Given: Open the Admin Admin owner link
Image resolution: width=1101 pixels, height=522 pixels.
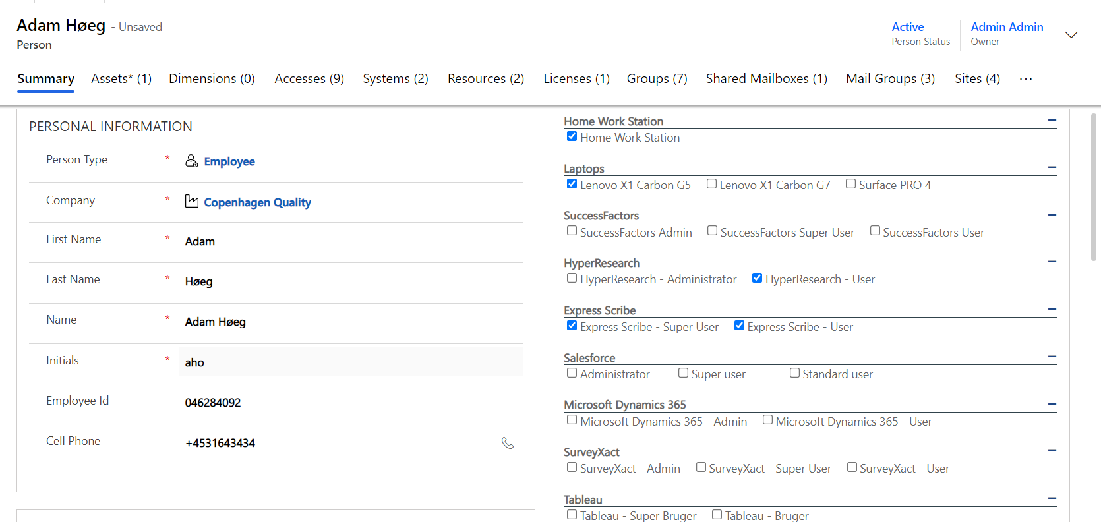Looking at the screenshot, I should tap(1007, 27).
